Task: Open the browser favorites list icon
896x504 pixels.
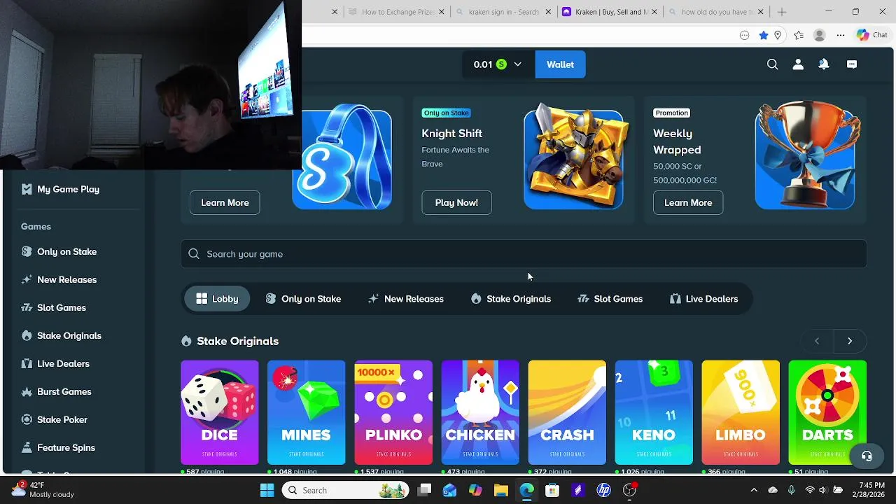Action: pos(799,36)
